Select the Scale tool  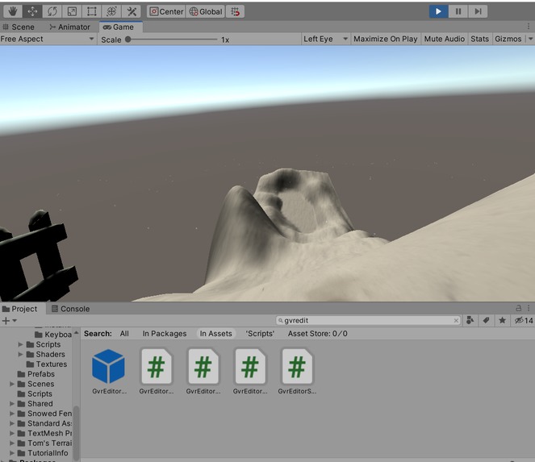72,11
